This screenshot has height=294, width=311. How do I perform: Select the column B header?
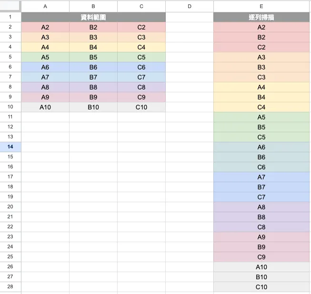[93, 7]
